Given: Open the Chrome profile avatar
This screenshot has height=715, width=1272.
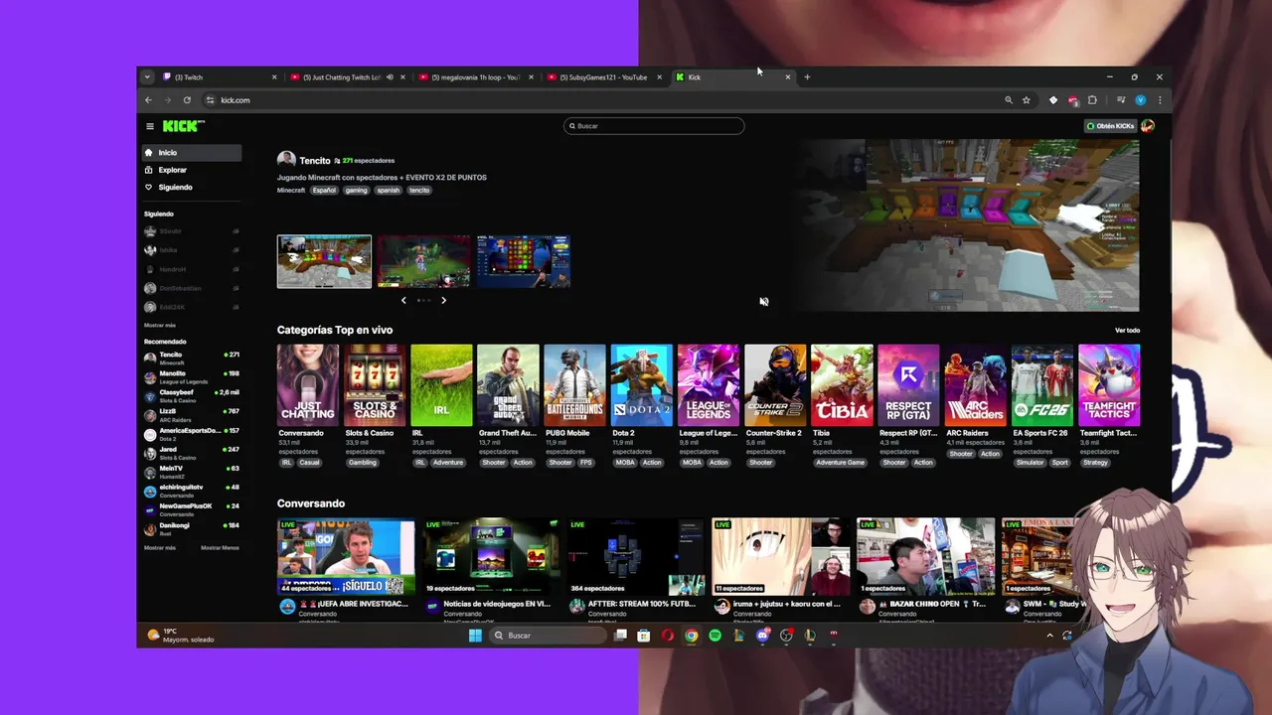Looking at the screenshot, I should click(1141, 100).
